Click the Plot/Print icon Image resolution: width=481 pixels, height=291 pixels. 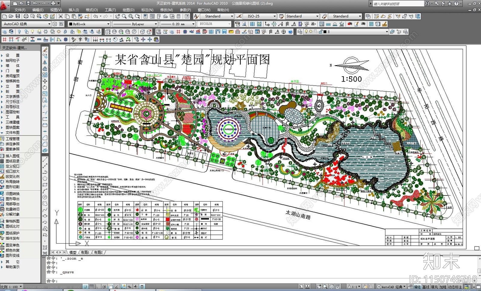point(26,16)
